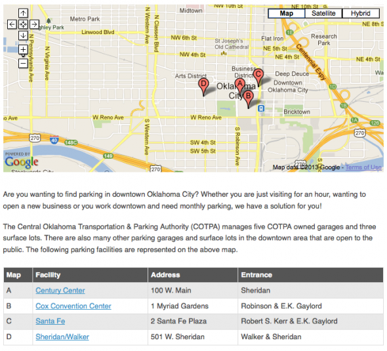
Task: Click the Linwood Blvd map label
Action: [98, 32]
